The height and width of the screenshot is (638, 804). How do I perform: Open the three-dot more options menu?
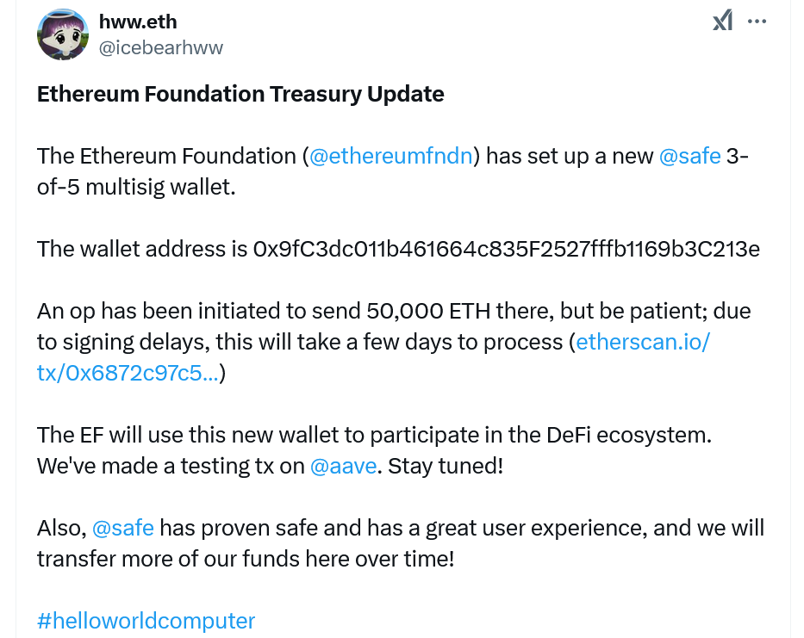757,22
